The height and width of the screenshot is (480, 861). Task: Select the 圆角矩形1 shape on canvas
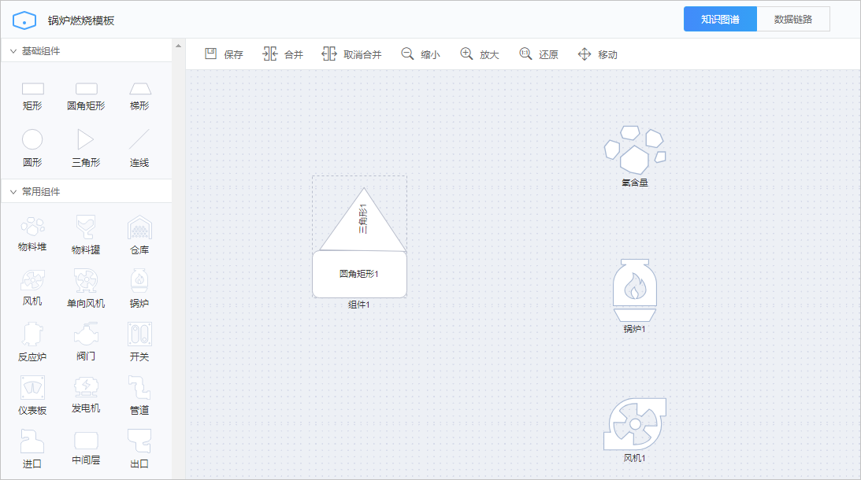click(x=359, y=274)
